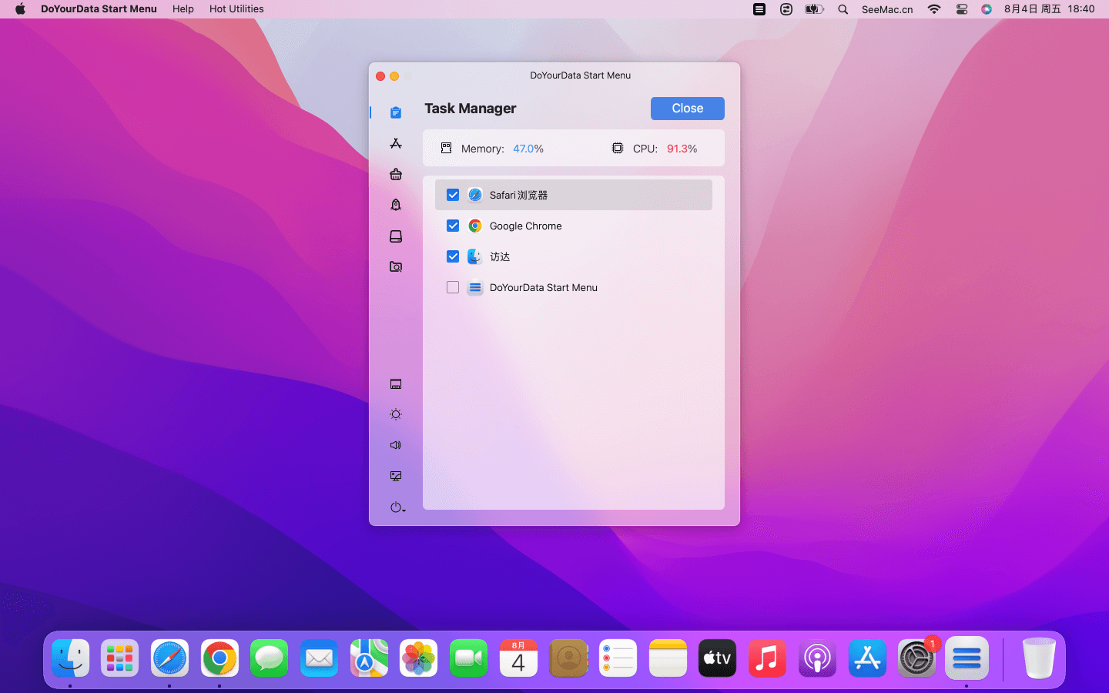This screenshot has width=1109, height=693.
Task: Click the brightness sun icon
Action: pyautogui.click(x=396, y=414)
